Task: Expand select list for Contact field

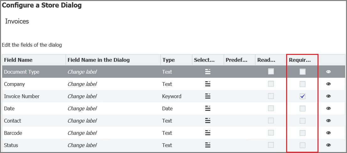Action: 207,121
